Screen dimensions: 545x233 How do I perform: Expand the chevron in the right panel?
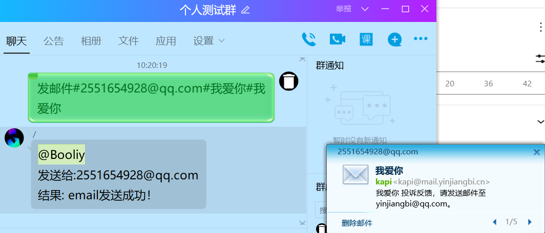540,122
